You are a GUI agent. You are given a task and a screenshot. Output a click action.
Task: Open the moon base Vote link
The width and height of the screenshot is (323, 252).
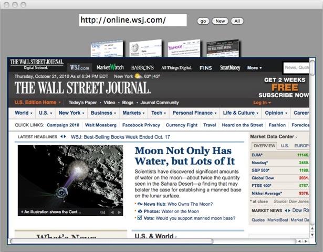point(190,218)
